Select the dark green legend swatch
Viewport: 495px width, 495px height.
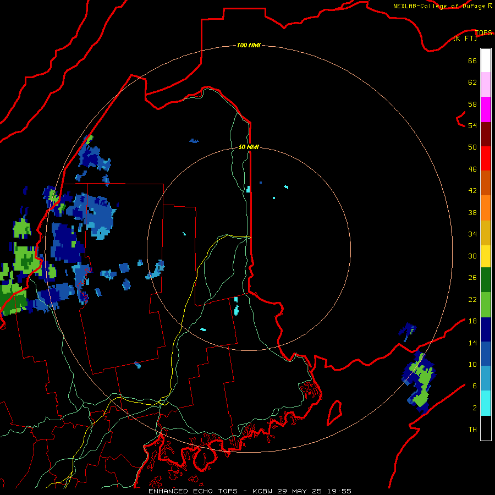click(x=486, y=280)
